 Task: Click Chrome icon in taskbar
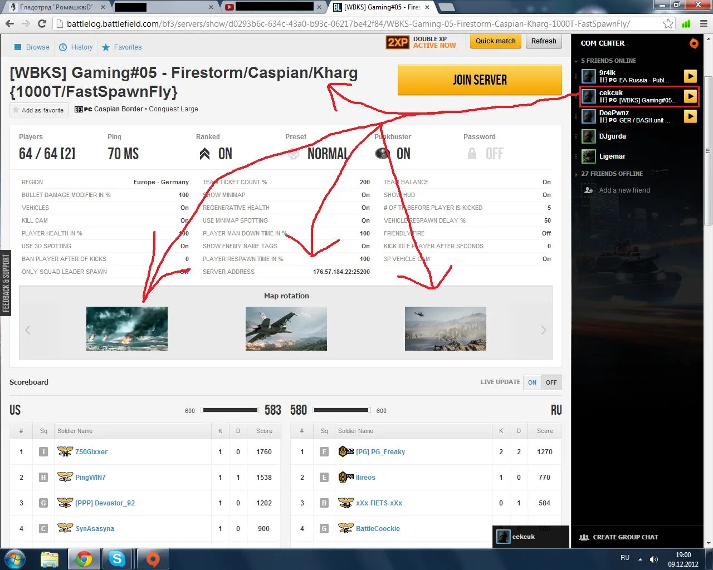[x=84, y=559]
